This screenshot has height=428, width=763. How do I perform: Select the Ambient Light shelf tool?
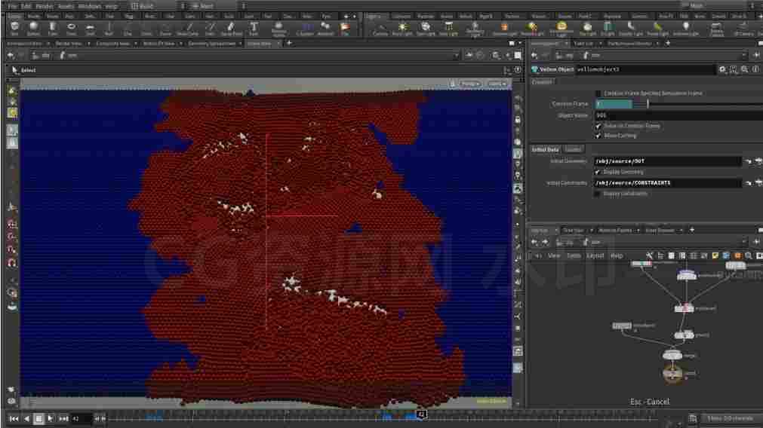685,29
